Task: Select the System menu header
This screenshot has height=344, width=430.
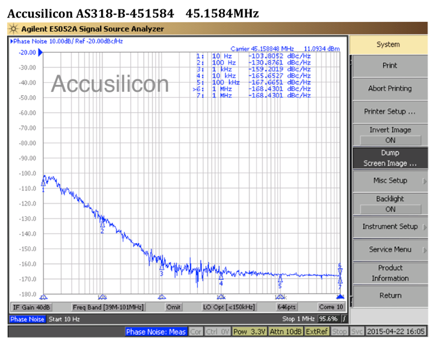Action: (x=388, y=45)
